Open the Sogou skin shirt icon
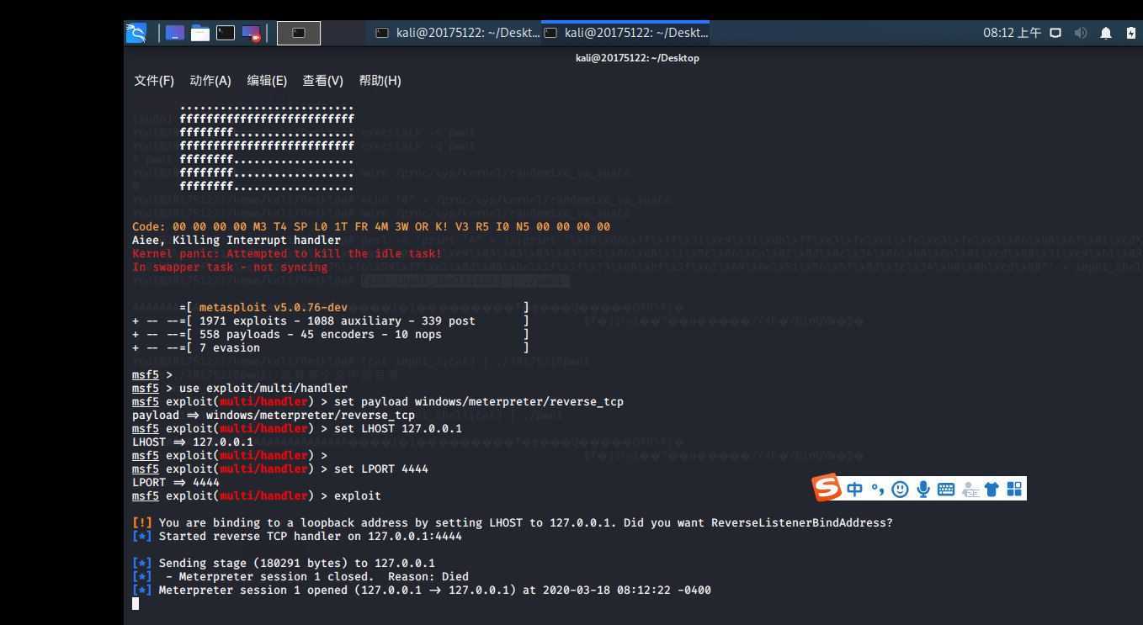The width and height of the screenshot is (1143, 625). tap(991, 489)
